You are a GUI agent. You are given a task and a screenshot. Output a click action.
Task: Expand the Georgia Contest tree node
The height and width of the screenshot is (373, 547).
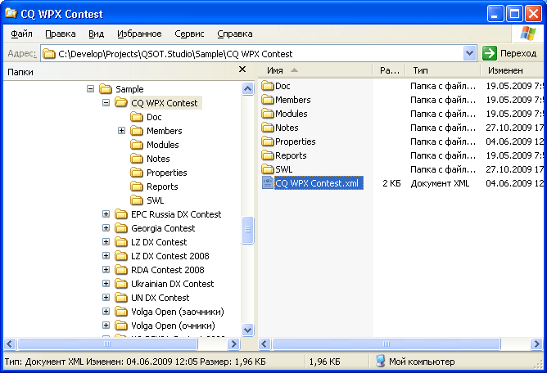[x=106, y=228]
